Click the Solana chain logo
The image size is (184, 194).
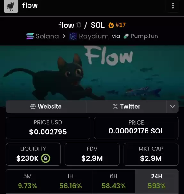[30, 36]
